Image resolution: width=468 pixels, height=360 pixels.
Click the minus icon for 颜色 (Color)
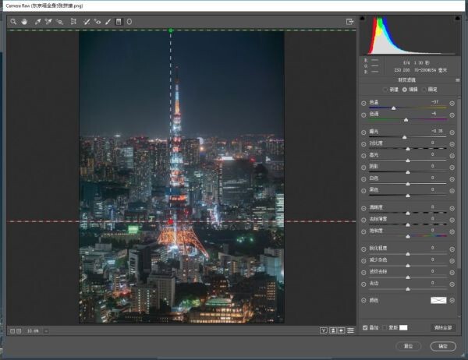[363, 300]
